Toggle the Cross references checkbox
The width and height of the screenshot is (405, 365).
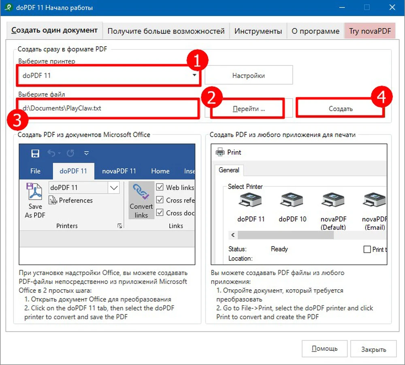click(160, 200)
